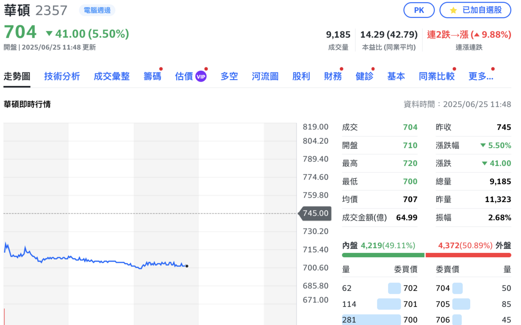This screenshot has width=521, height=325.
Task: Select the 估價 tab
Action: [x=183, y=76]
